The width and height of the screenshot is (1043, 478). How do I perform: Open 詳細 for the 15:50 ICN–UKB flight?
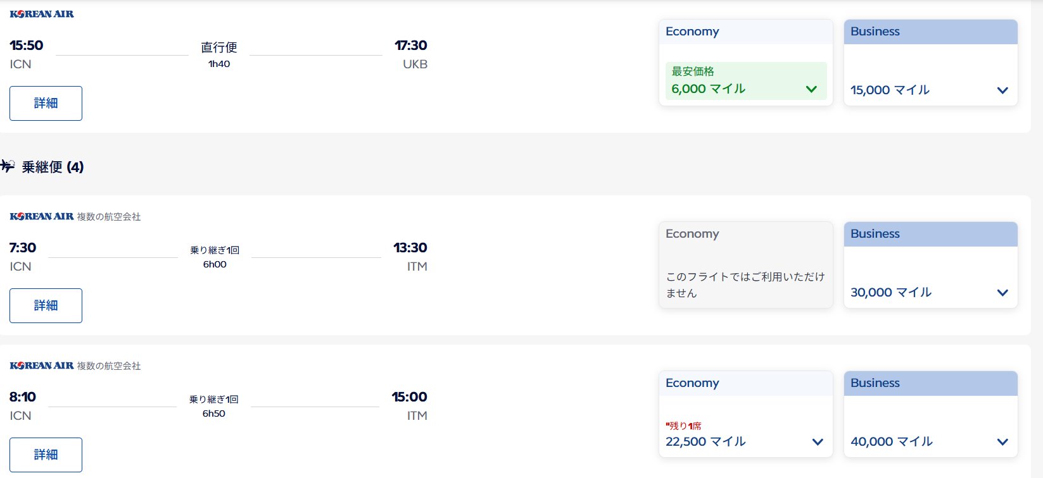pos(46,103)
